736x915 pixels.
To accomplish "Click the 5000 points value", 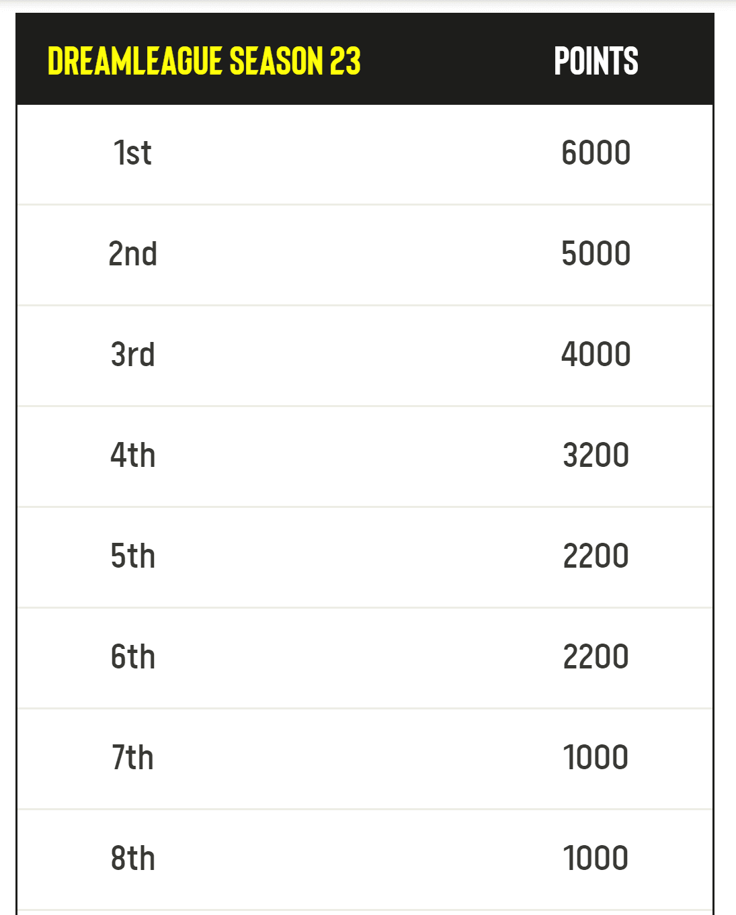I will [x=596, y=254].
